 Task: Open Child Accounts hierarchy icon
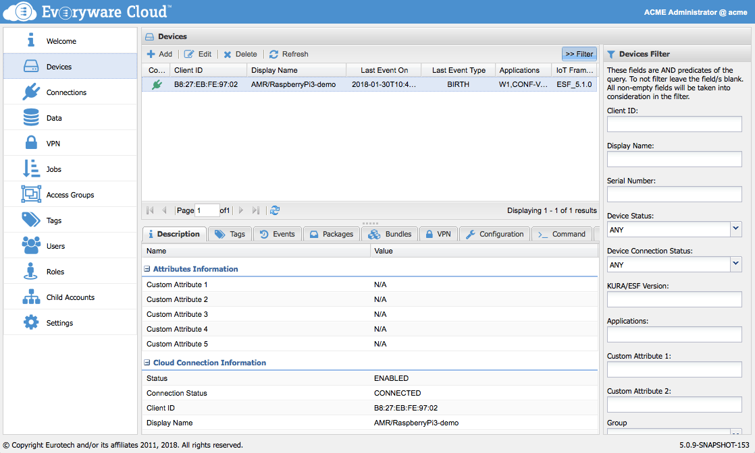(x=31, y=297)
